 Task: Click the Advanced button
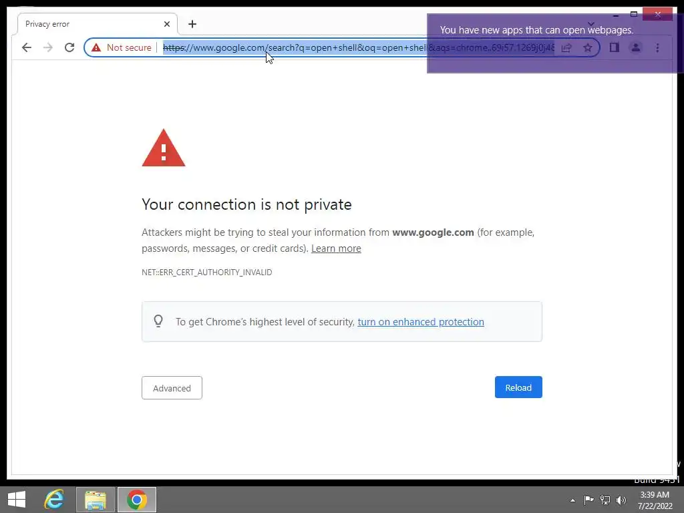coord(172,388)
